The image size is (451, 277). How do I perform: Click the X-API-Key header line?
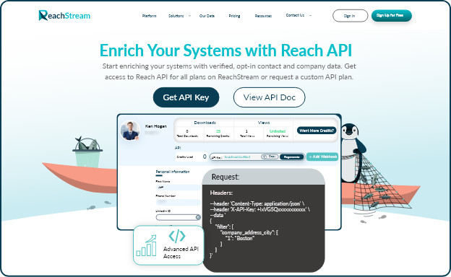[260, 209]
